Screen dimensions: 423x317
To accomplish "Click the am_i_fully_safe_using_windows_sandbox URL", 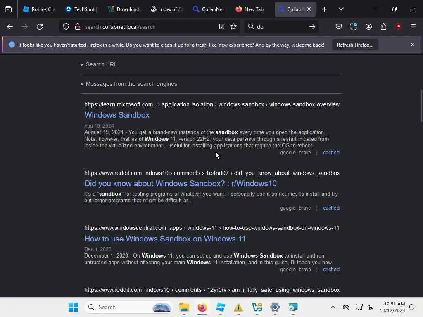I will pyautogui.click(x=212, y=290).
